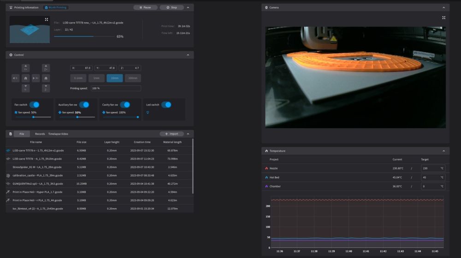Jog the print head Z+ upward
The height and width of the screenshot is (258, 461).
[x=46, y=68]
